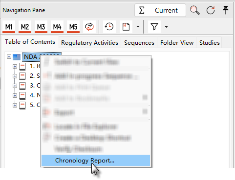This screenshot has width=235, height=180.
Task: Open the Folder View tab
Action: (x=177, y=43)
